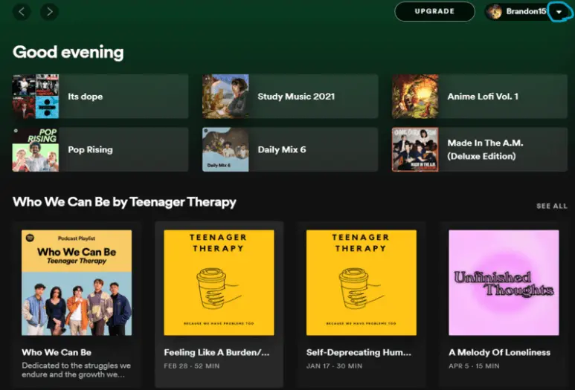Click the Made In The A.M. album cover

(x=415, y=149)
